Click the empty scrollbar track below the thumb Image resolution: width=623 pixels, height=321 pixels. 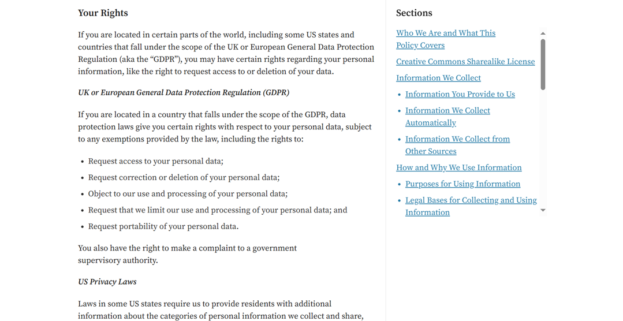(543, 150)
